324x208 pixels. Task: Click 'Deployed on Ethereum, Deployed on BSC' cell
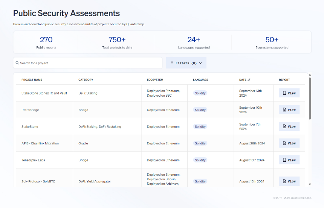coord(164,93)
